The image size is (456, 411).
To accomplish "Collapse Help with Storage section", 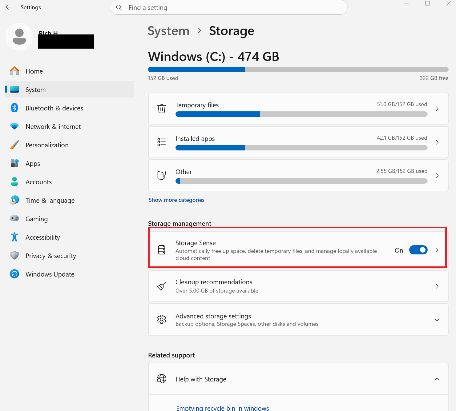I will click(437, 379).
